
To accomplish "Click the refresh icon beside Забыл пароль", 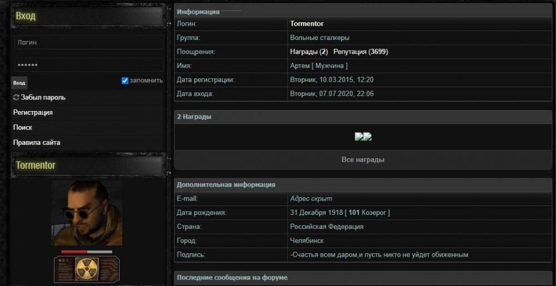I will pos(16,97).
